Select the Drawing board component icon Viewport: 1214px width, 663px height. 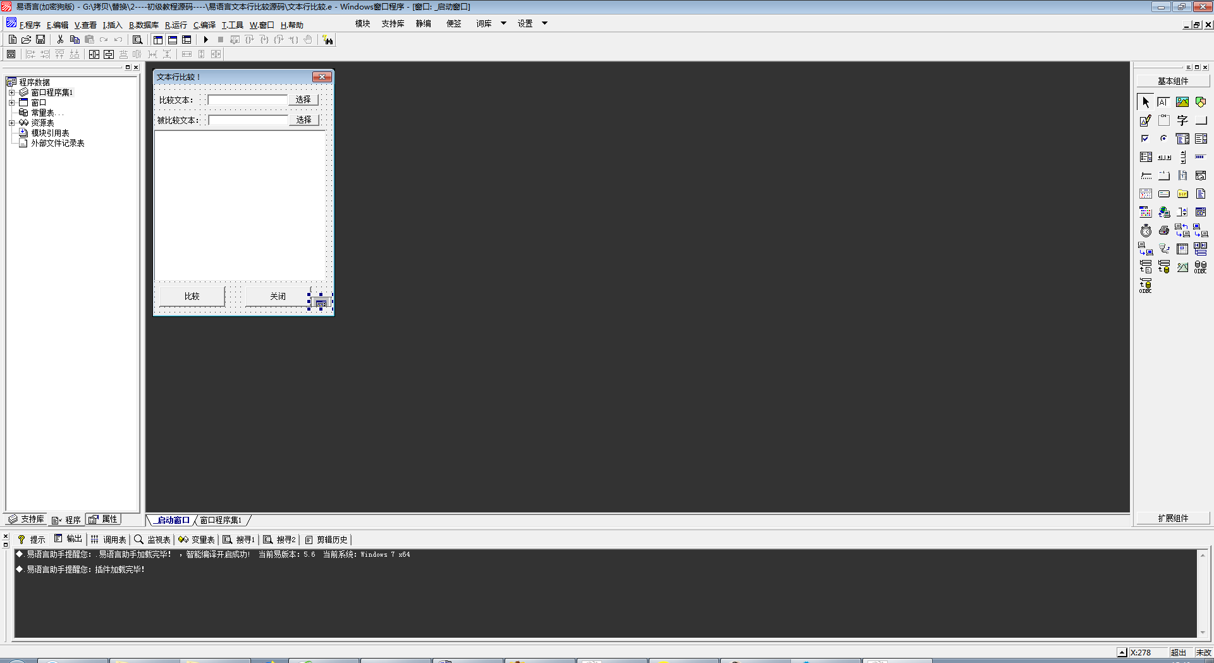tap(1146, 120)
